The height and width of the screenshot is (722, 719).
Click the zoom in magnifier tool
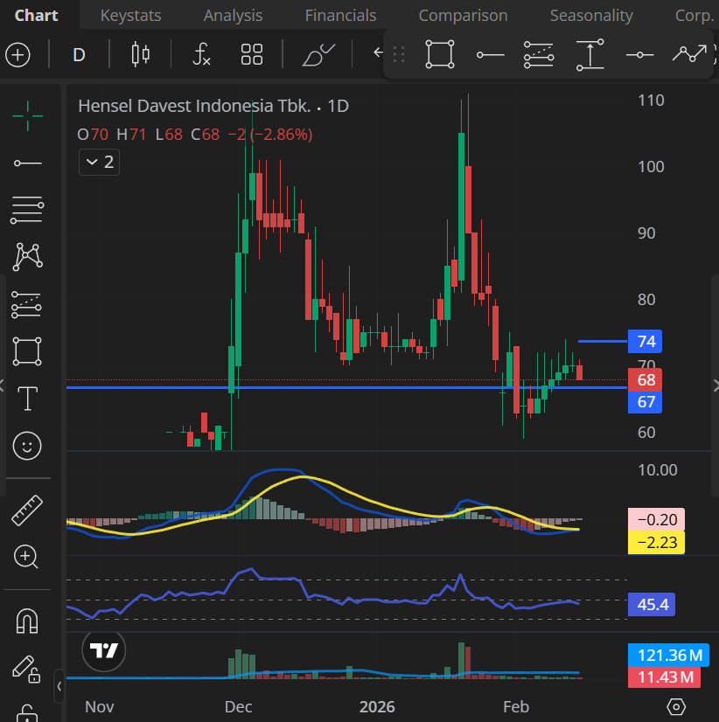click(x=28, y=556)
